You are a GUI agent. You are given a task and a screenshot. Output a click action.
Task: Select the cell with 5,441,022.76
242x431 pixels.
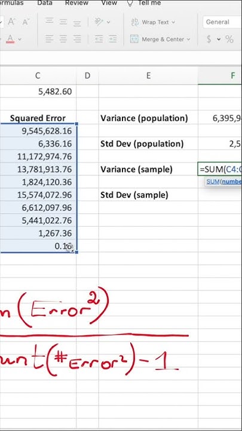pos(38,220)
